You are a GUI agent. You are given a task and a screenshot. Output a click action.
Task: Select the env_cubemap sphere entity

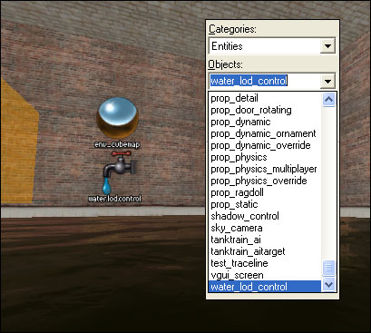[117, 117]
